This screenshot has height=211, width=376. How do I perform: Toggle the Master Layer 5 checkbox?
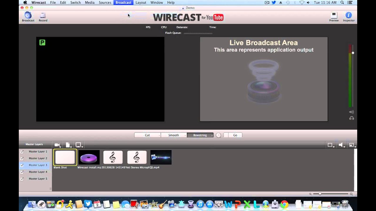(x=22, y=179)
